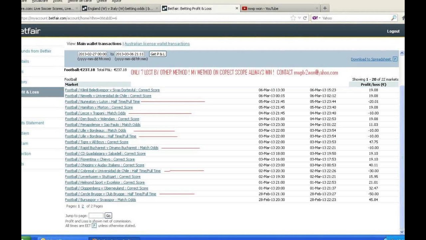The image size is (426, 240).
Task: Open Cercle Brugge v Club Brugge market
Action: [110, 194]
